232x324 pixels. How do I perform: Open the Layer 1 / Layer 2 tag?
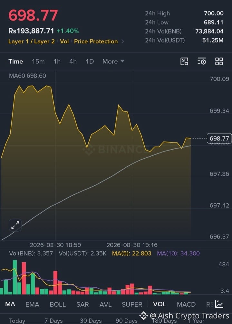[x=32, y=41]
